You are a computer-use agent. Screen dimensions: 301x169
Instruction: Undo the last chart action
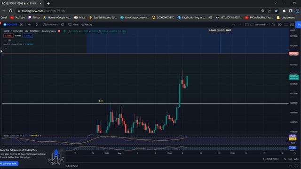(x=233, y=24)
